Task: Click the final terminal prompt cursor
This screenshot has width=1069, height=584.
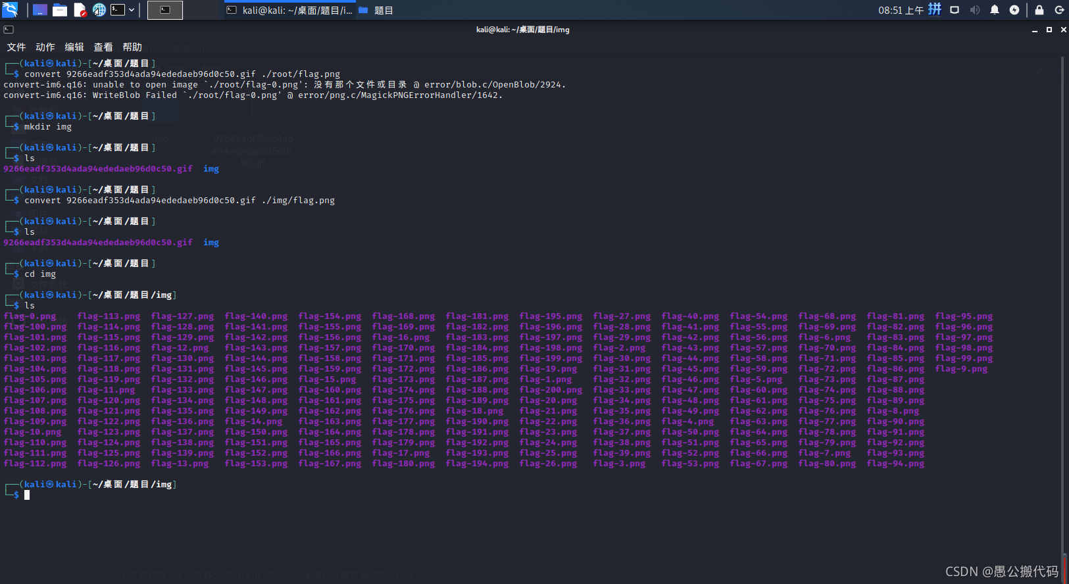Action: pyautogui.click(x=27, y=495)
